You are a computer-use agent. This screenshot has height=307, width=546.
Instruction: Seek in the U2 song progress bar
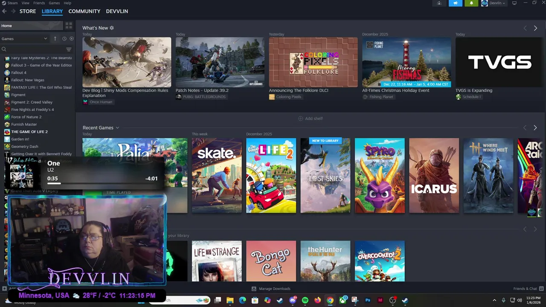click(x=102, y=183)
